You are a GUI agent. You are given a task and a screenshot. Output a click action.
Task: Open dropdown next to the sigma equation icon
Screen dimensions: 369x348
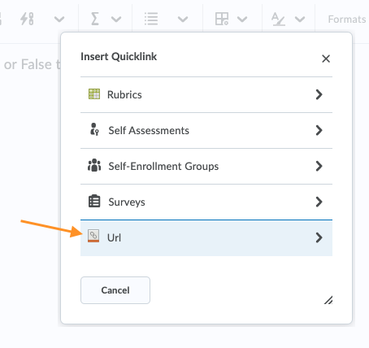116,20
